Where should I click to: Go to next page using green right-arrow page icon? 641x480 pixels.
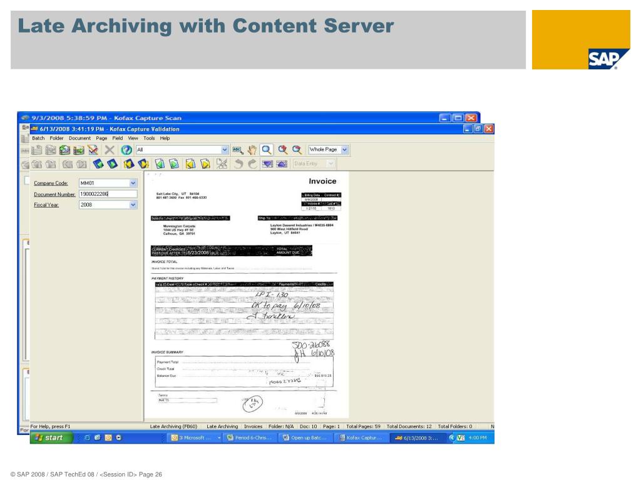[x=174, y=164]
